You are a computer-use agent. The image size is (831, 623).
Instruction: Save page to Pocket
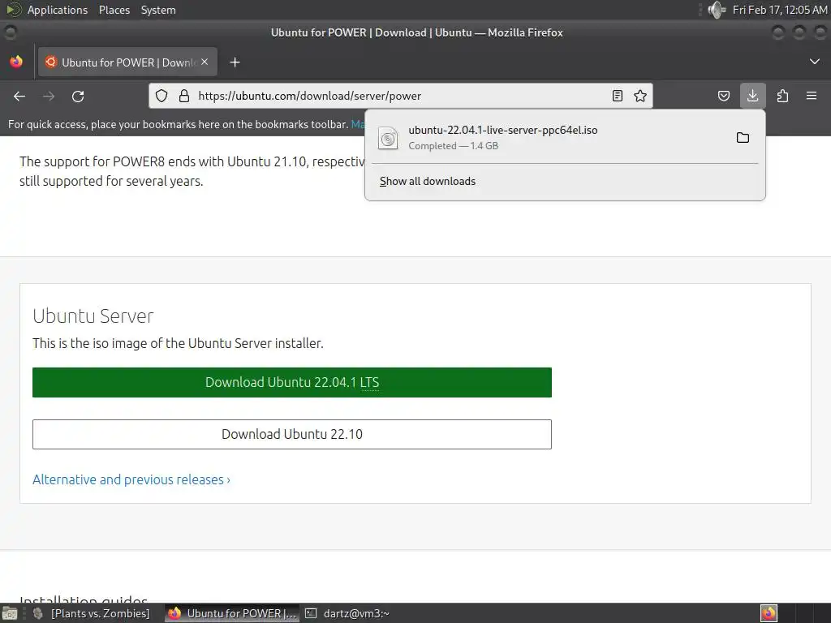tap(723, 96)
